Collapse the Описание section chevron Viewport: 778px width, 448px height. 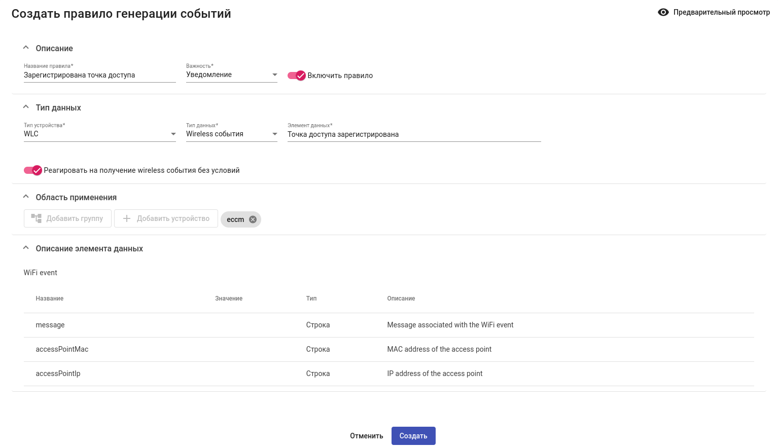(26, 48)
